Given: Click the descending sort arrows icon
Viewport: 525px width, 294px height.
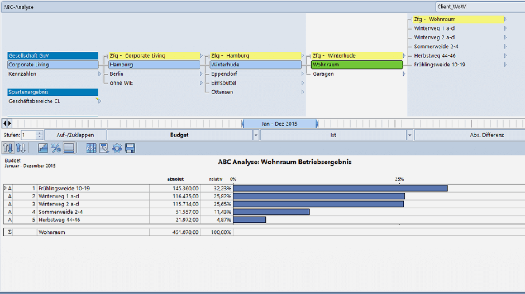Looking at the screenshot, I should (8, 148).
